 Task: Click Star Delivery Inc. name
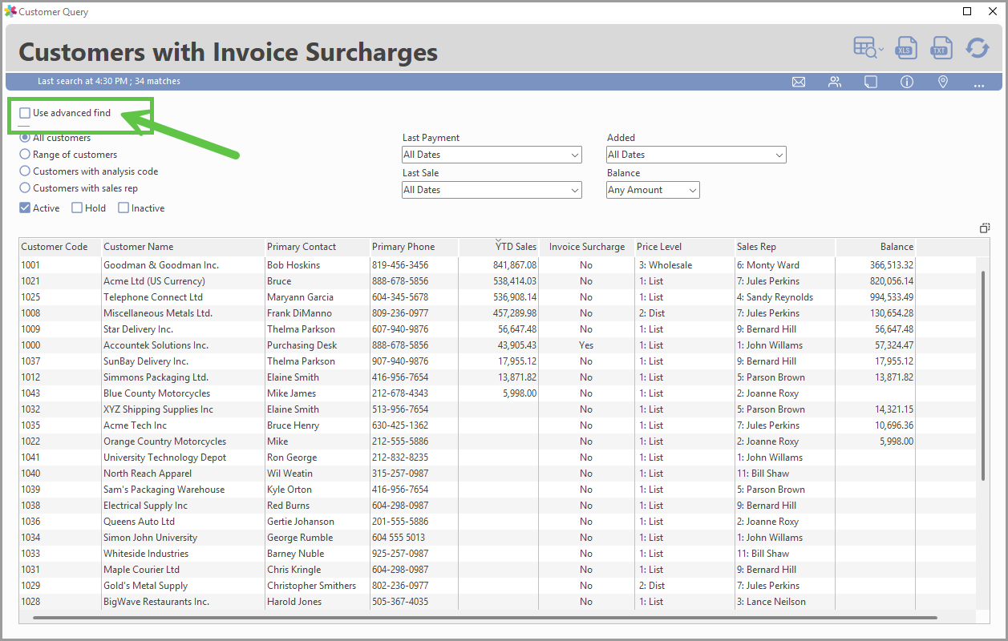[138, 329]
